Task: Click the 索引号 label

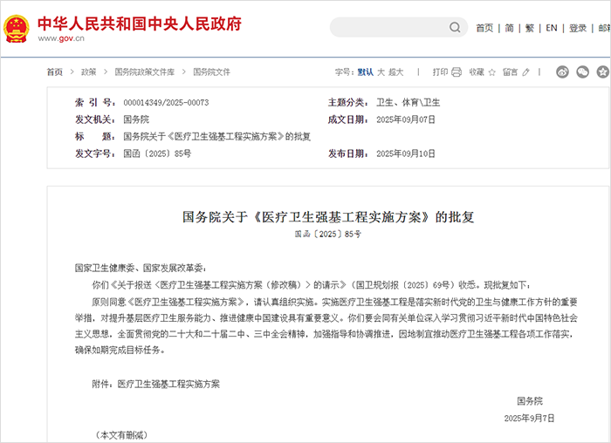Action: coord(95,103)
